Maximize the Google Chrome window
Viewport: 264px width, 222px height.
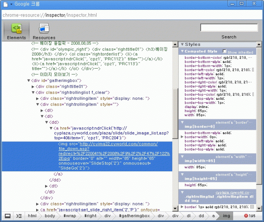(242, 4)
